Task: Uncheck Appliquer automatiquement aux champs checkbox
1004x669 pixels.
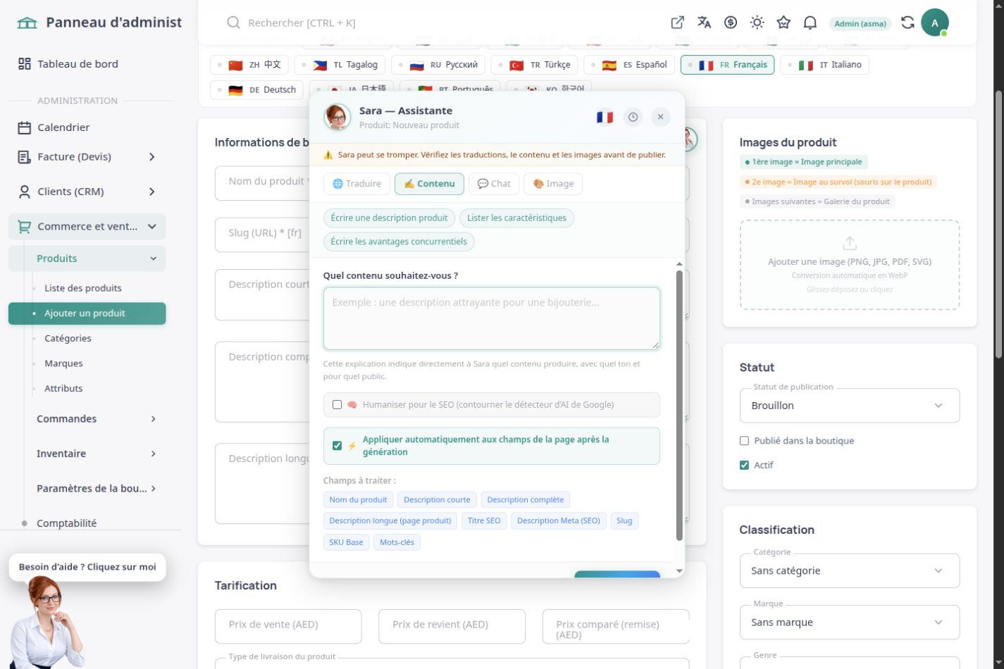Action: tap(337, 446)
